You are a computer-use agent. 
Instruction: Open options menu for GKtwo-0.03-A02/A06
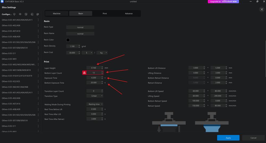[x=38, y=26]
